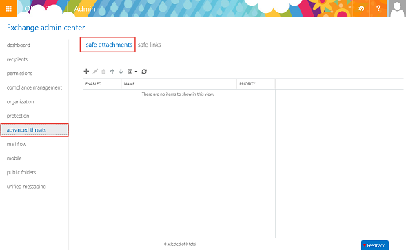Open compliance management section

coord(34,87)
